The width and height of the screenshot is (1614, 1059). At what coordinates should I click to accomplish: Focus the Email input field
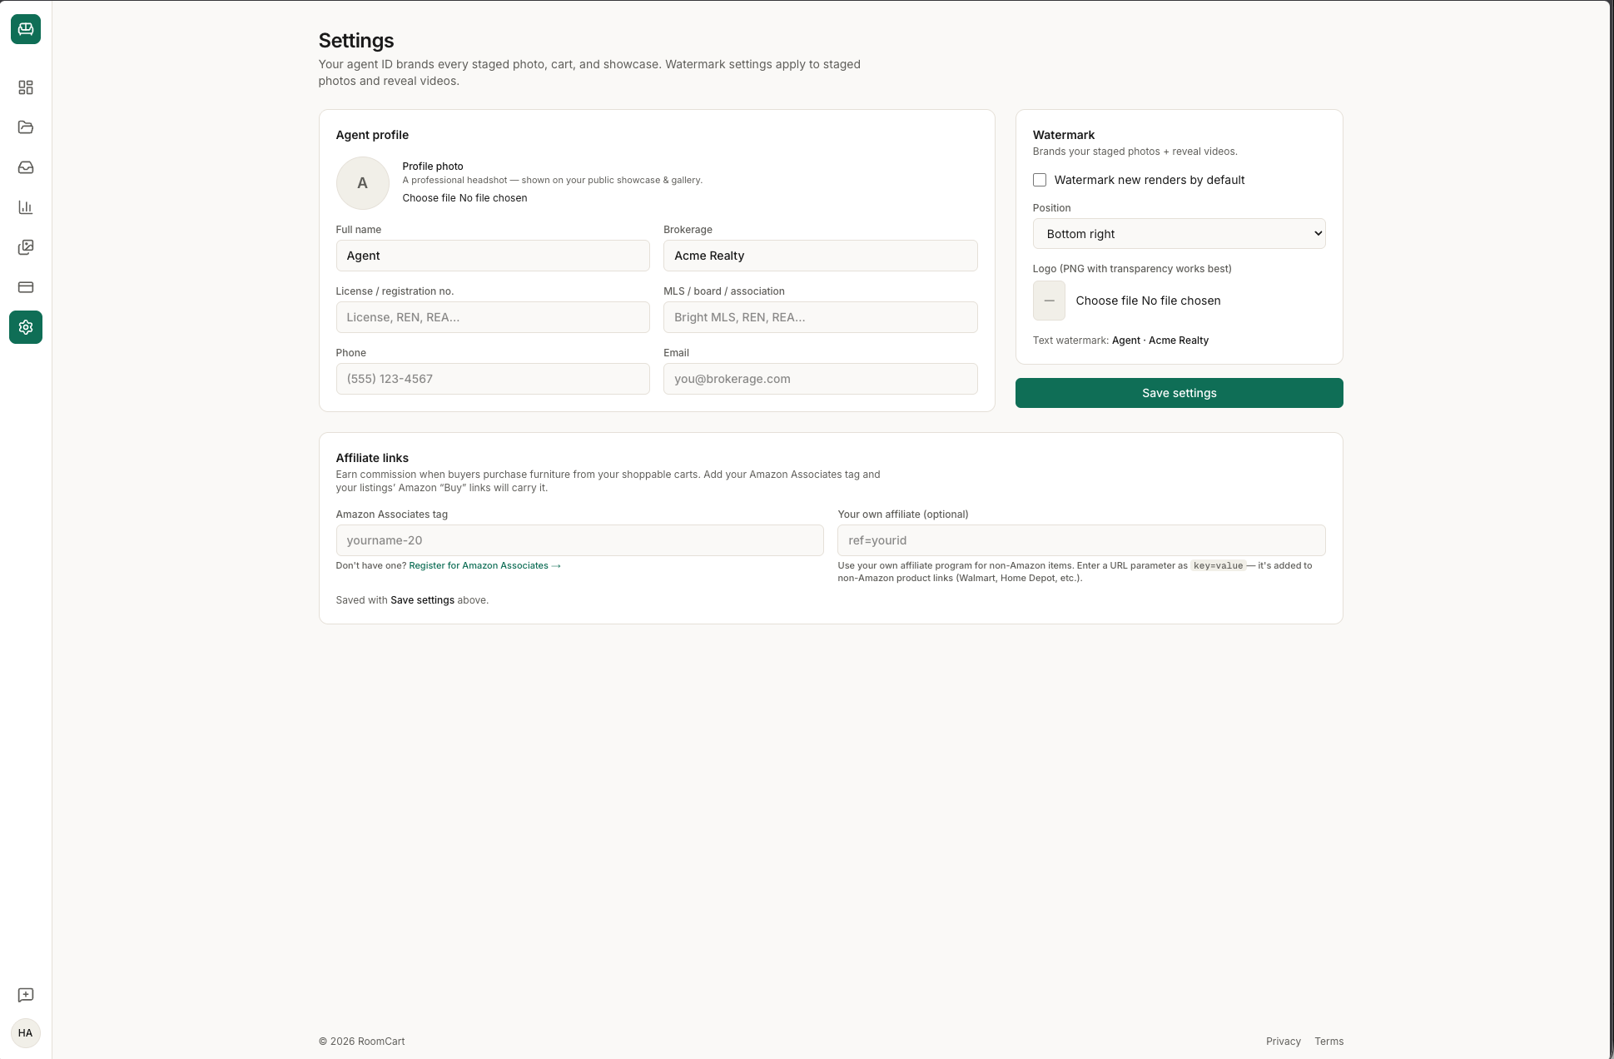coord(820,379)
